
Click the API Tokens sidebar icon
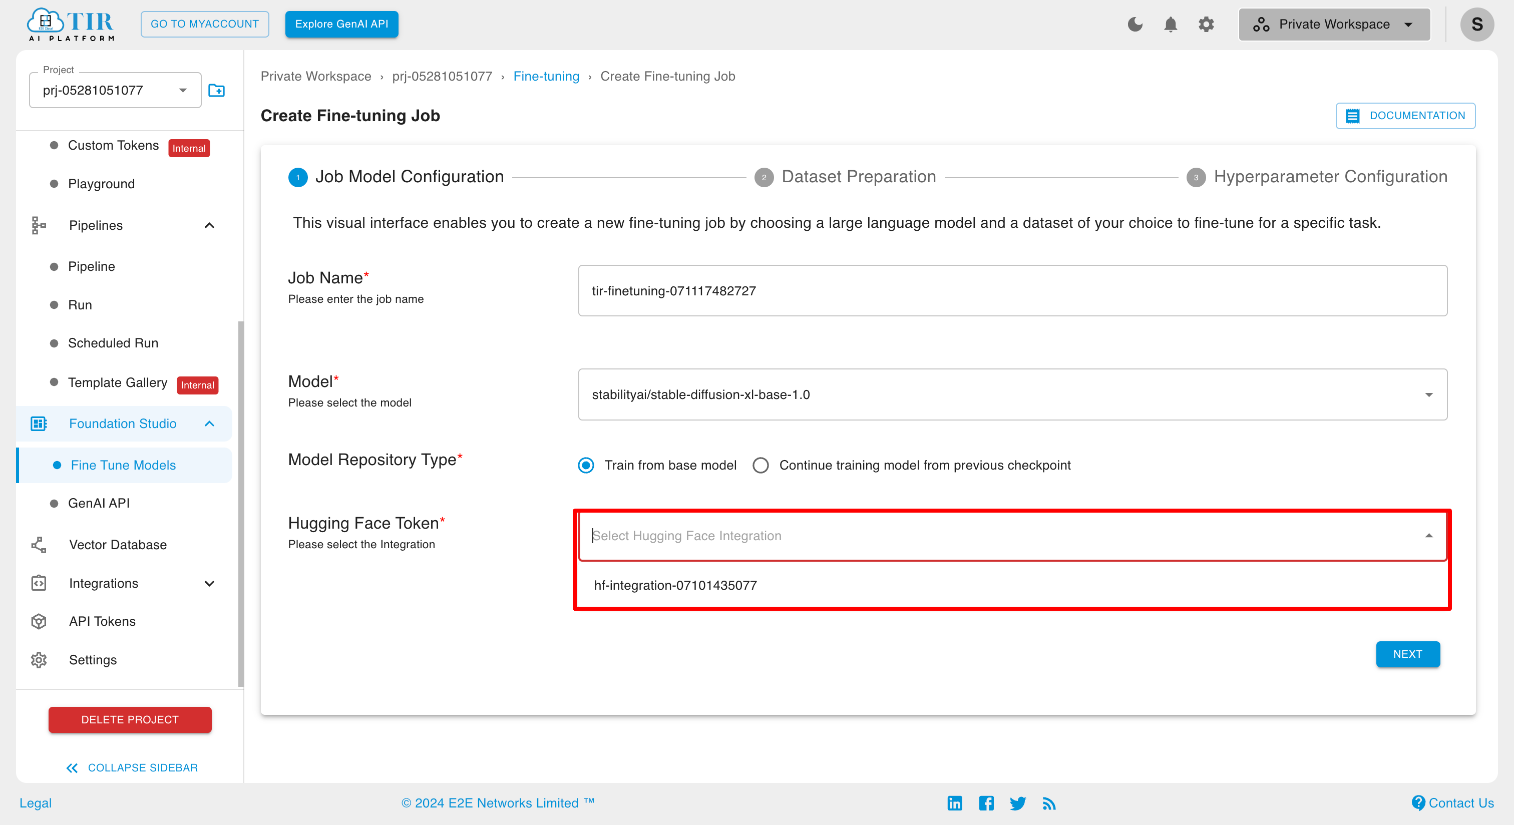pyautogui.click(x=39, y=621)
